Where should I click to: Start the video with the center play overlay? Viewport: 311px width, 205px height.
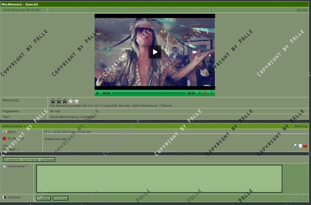[x=155, y=52]
